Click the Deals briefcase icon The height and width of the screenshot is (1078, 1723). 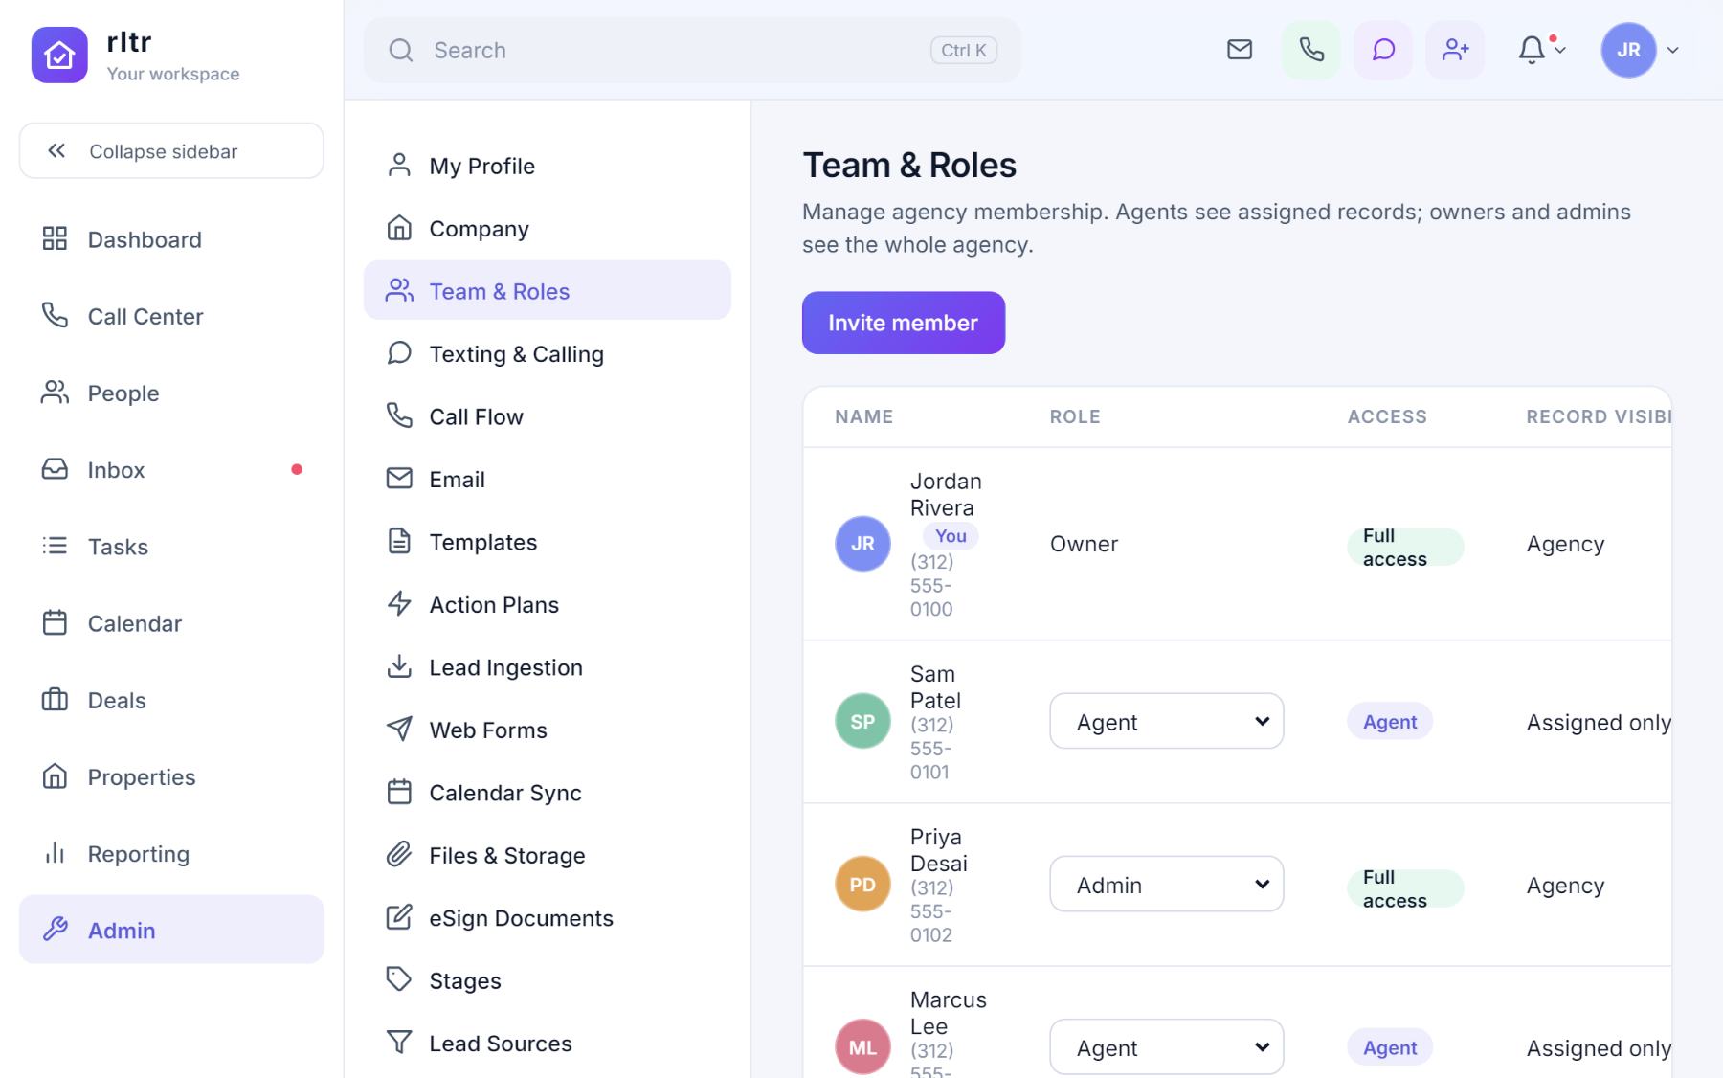click(x=55, y=700)
